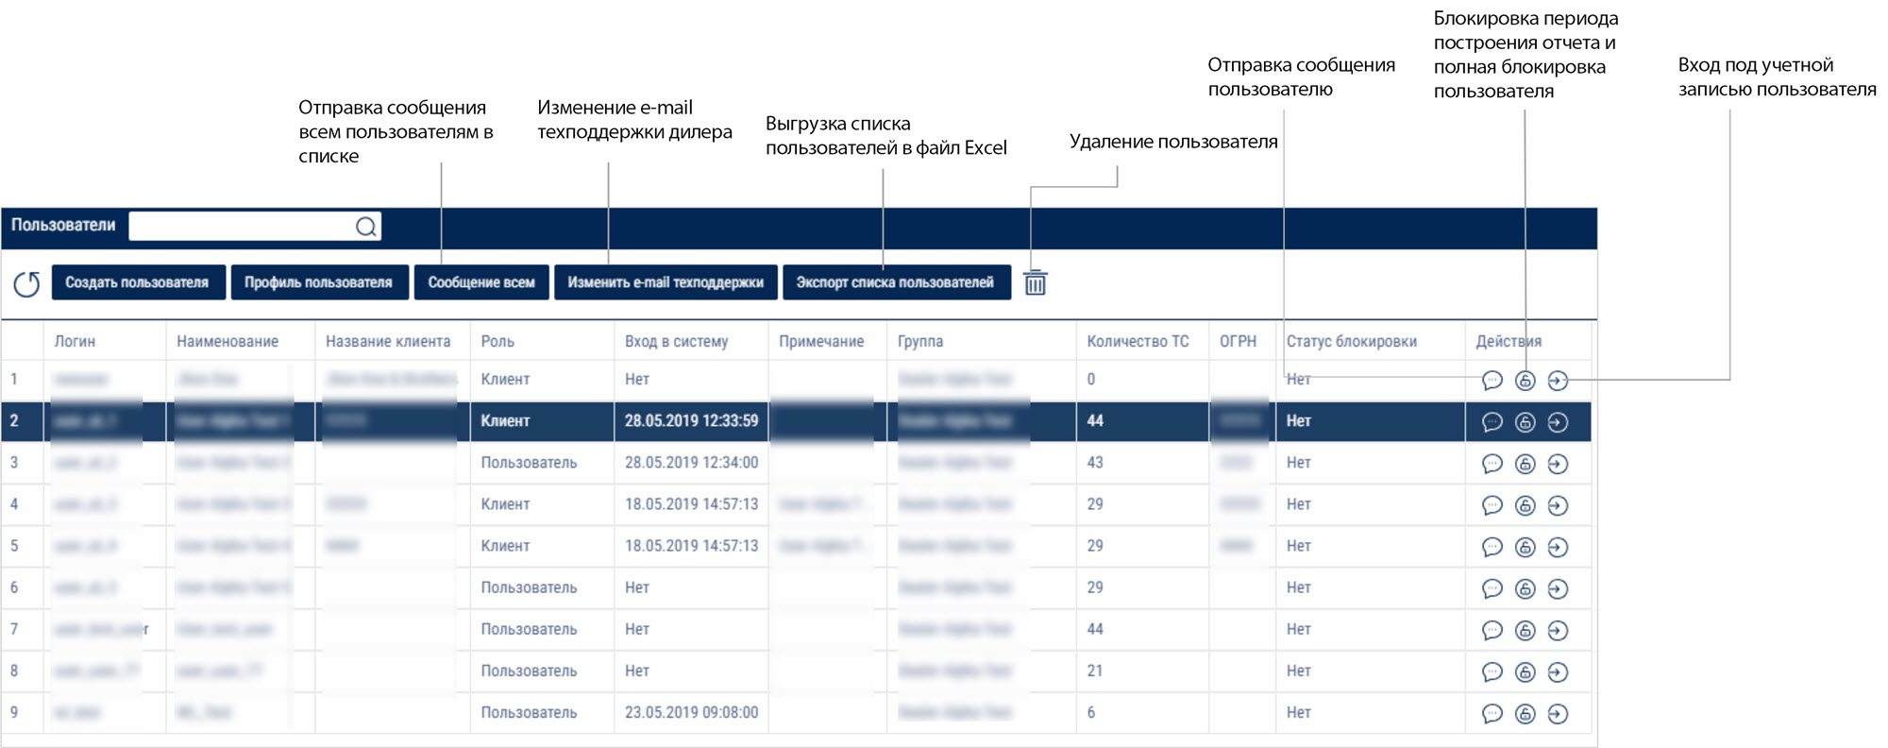The height and width of the screenshot is (748, 1888).
Task: Sort by Вход в систему column header
Action: click(x=676, y=341)
